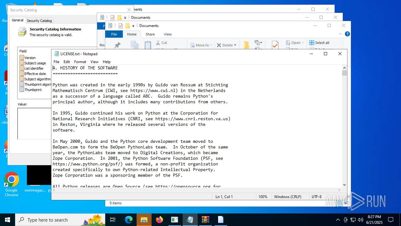
Task: Click the Copy icon in Explorer ribbon
Action: pos(135,45)
